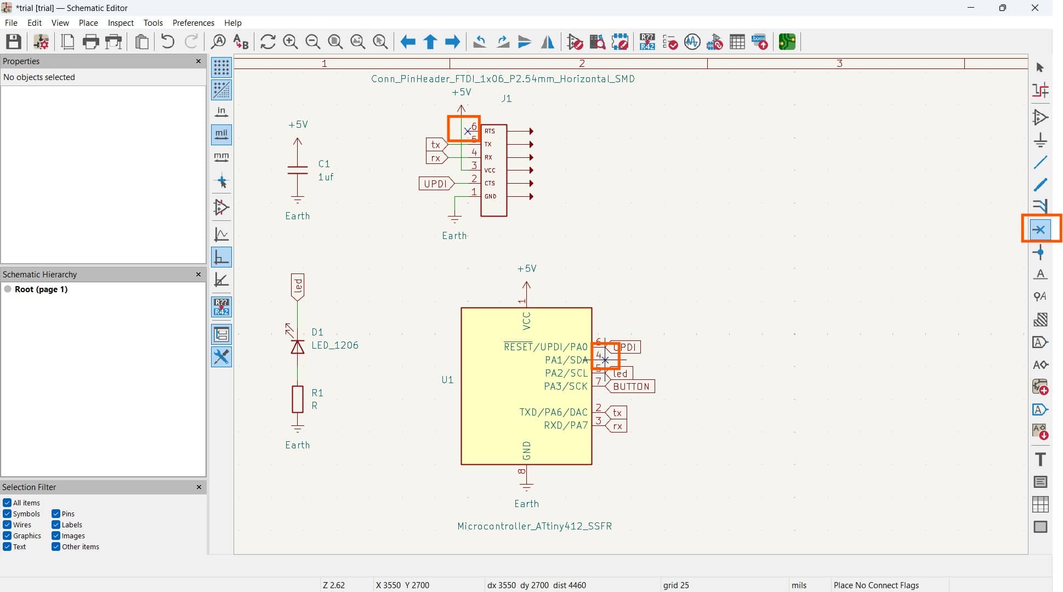Select the Add Wire tool

click(x=1040, y=162)
